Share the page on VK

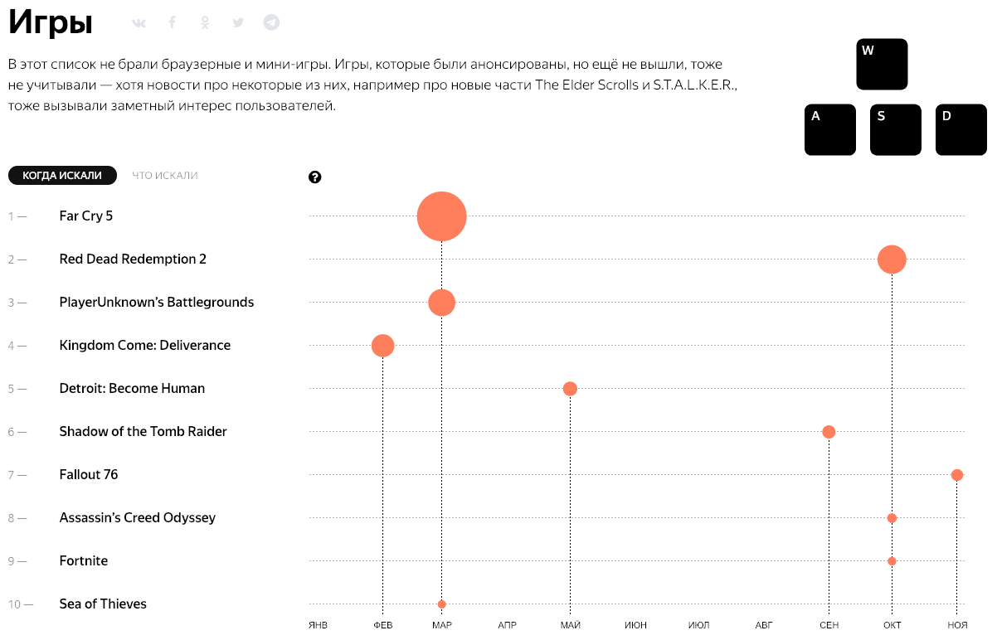tap(139, 23)
